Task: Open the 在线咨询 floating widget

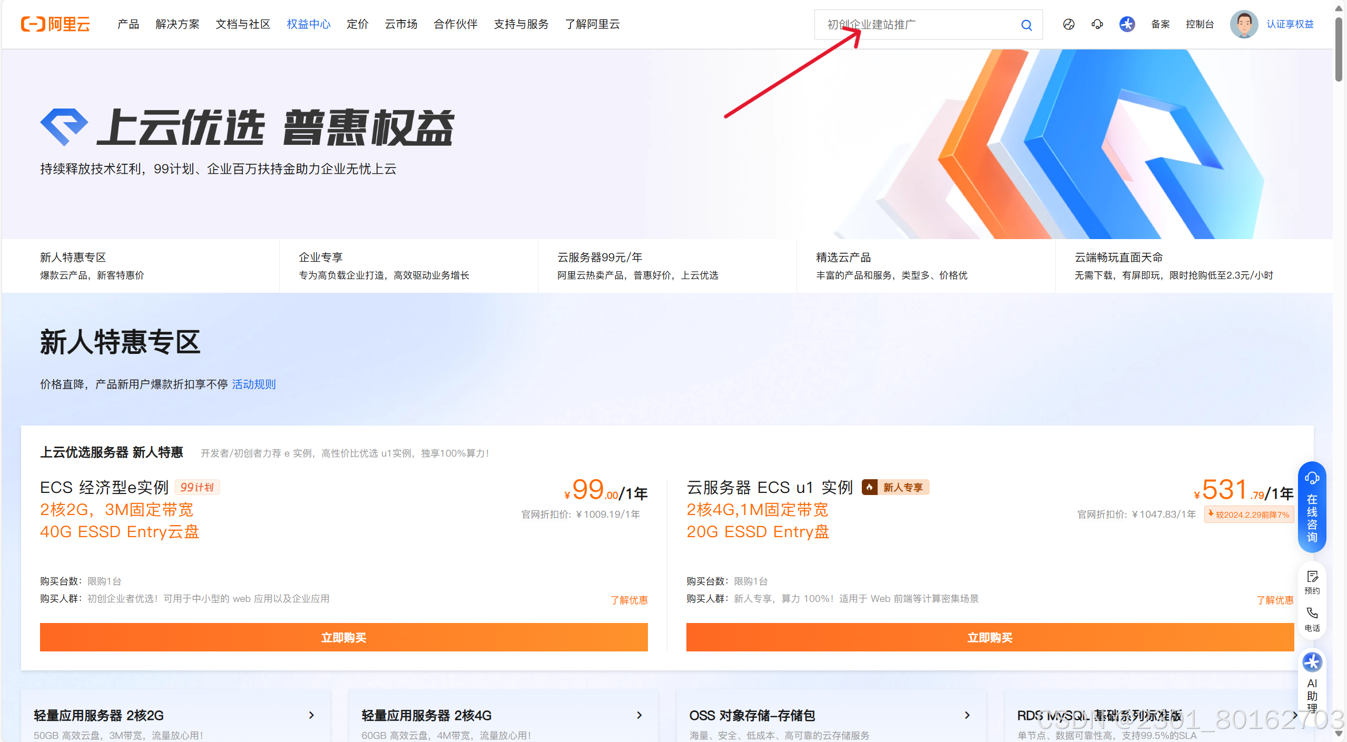Action: coord(1311,507)
